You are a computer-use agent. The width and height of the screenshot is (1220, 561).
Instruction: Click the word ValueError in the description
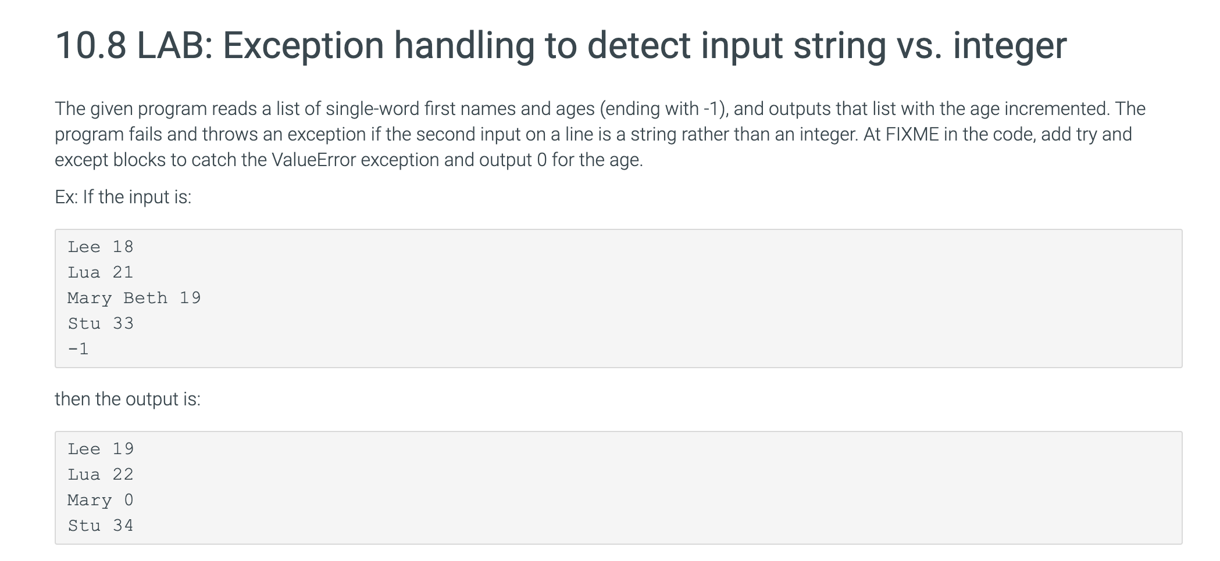313,160
